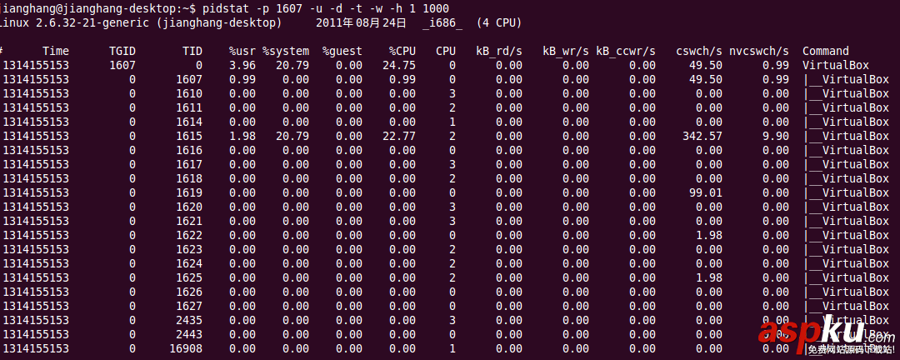
Task: Click TID 1618
Action: (189, 178)
